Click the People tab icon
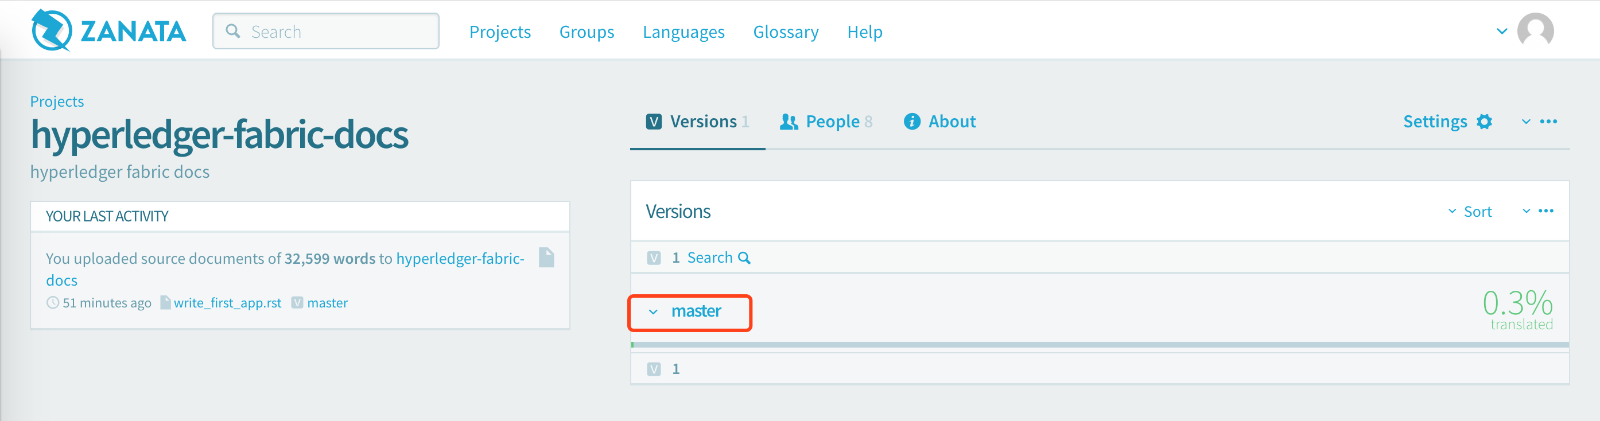 pos(788,122)
